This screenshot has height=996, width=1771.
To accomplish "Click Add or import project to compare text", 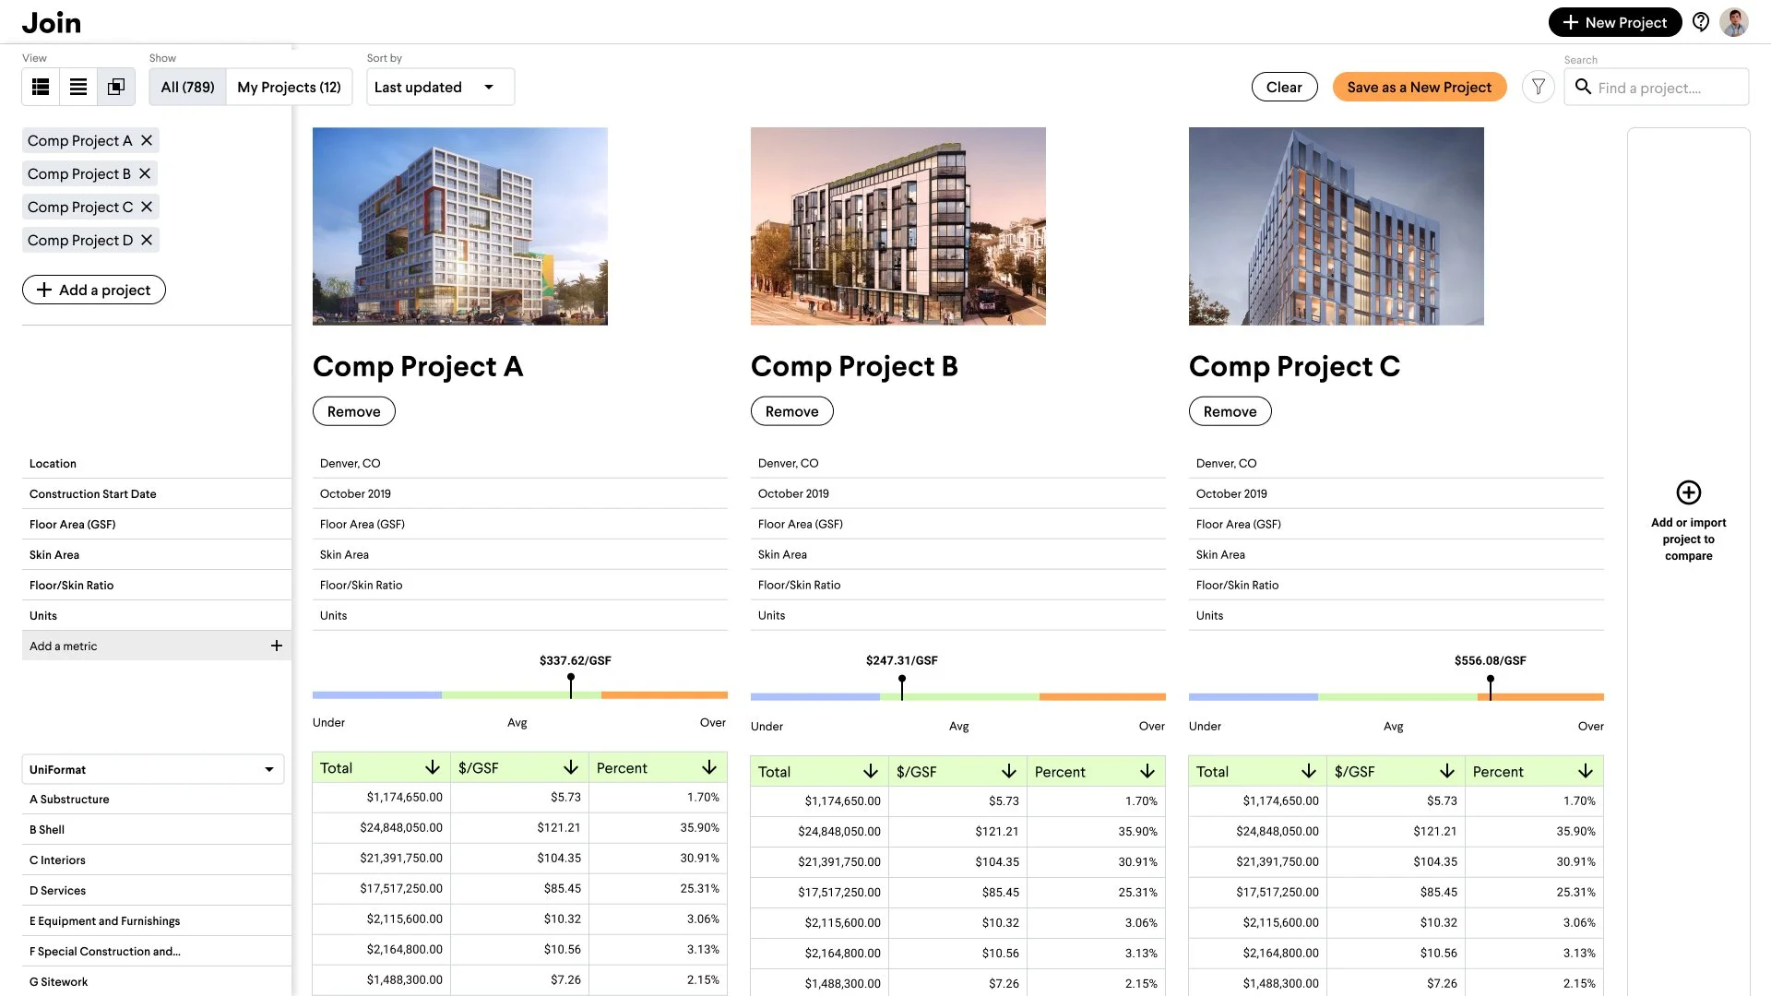I will click(x=1688, y=539).
